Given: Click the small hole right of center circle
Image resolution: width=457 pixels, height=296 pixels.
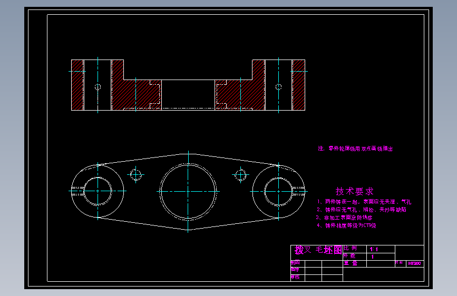Looking at the screenshot, I should (241, 175).
